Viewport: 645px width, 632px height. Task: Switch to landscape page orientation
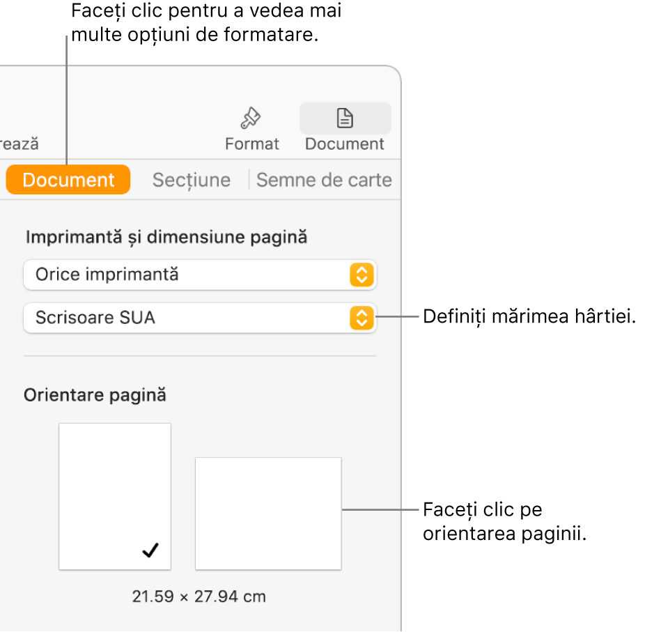(x=267, y=514)
